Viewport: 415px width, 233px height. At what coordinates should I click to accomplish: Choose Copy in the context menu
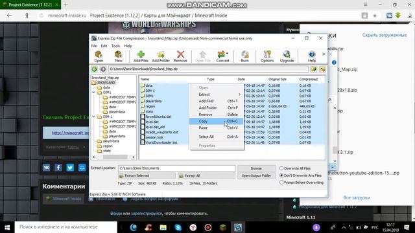click(216, 121)
